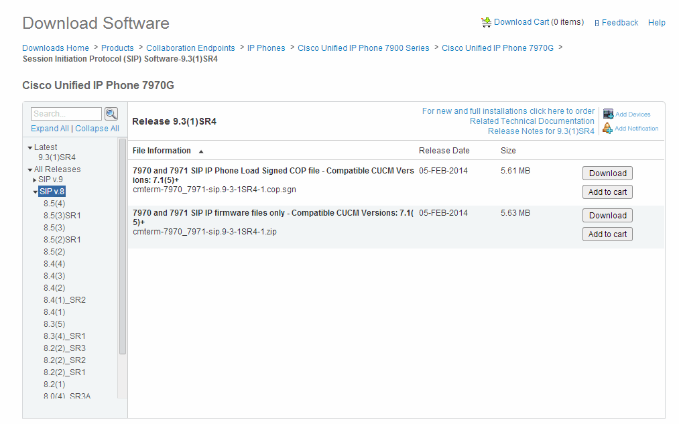Add the firmware zip to cart
The width and height of the screenshot is (679, 424).
coord(607,234)
